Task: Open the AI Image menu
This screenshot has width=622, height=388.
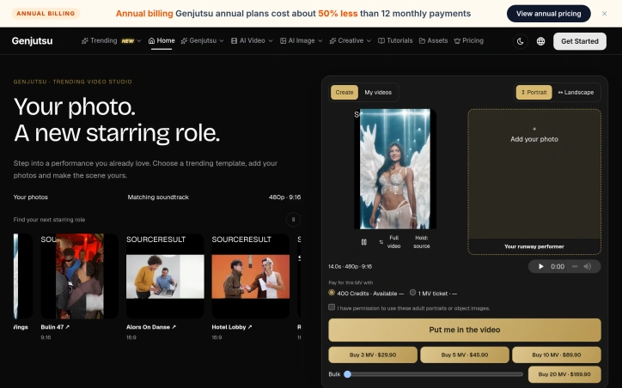Action: (301, 40)
